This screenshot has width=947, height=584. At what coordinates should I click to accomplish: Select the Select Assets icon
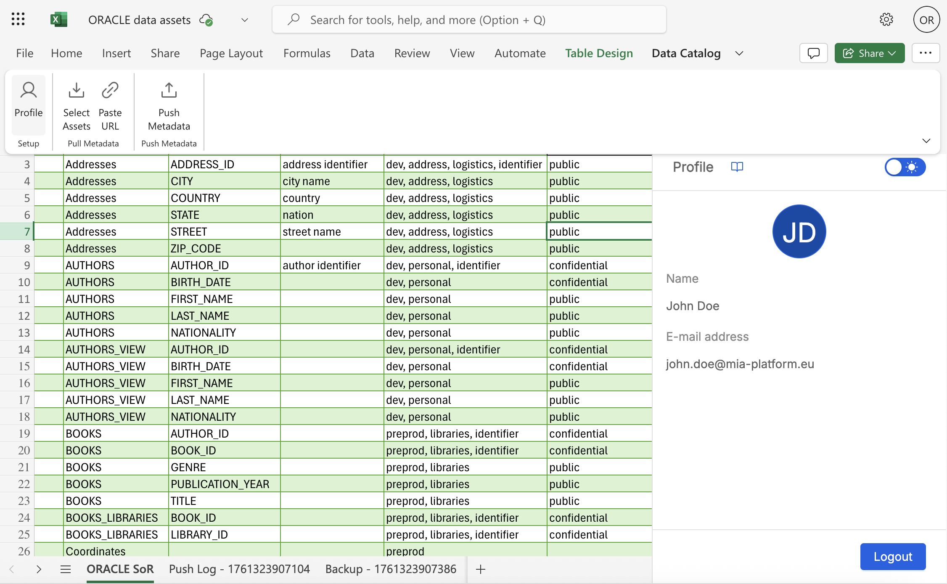(x=76, y=90)
